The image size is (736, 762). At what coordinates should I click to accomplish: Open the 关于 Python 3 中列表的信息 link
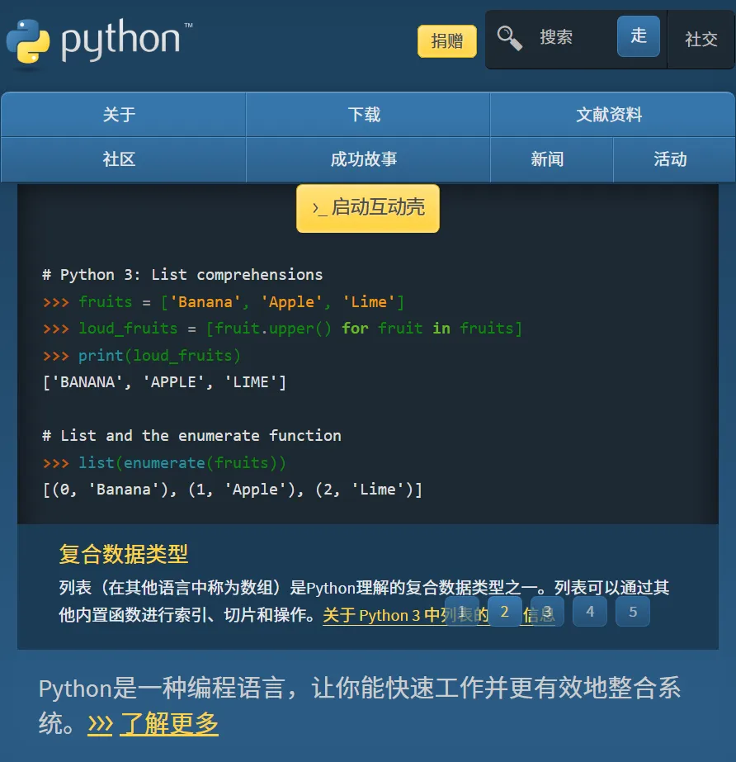439,615
